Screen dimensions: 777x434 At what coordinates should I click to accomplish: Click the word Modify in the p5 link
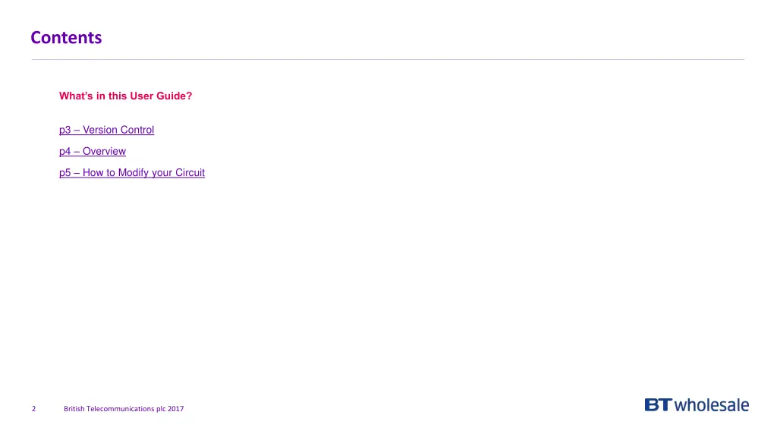coord(134,172)
